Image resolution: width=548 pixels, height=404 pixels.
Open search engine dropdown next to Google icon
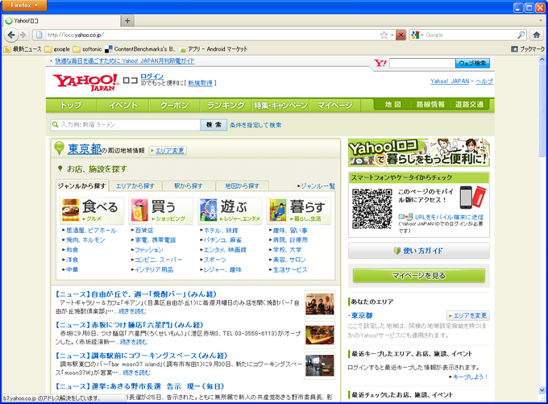click(422, 35)
